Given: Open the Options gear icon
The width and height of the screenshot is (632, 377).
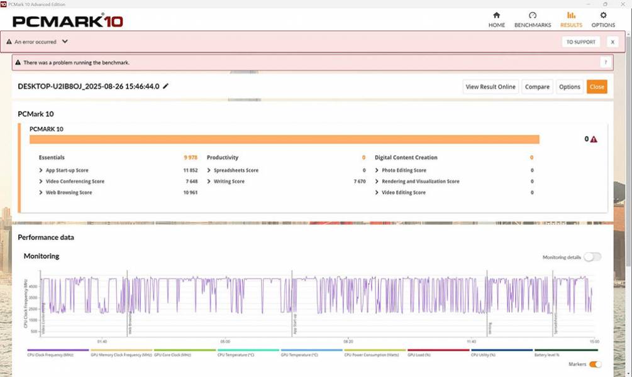Looking at the screenshot, I should pos(603,16).
